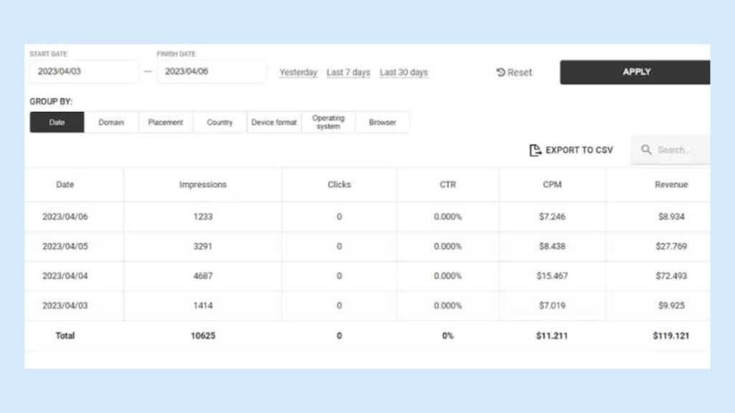Group results by Placement

point(166,123)
